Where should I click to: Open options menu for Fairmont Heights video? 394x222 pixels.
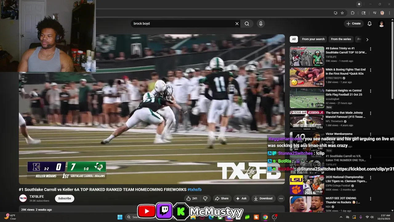pos(371,91)
